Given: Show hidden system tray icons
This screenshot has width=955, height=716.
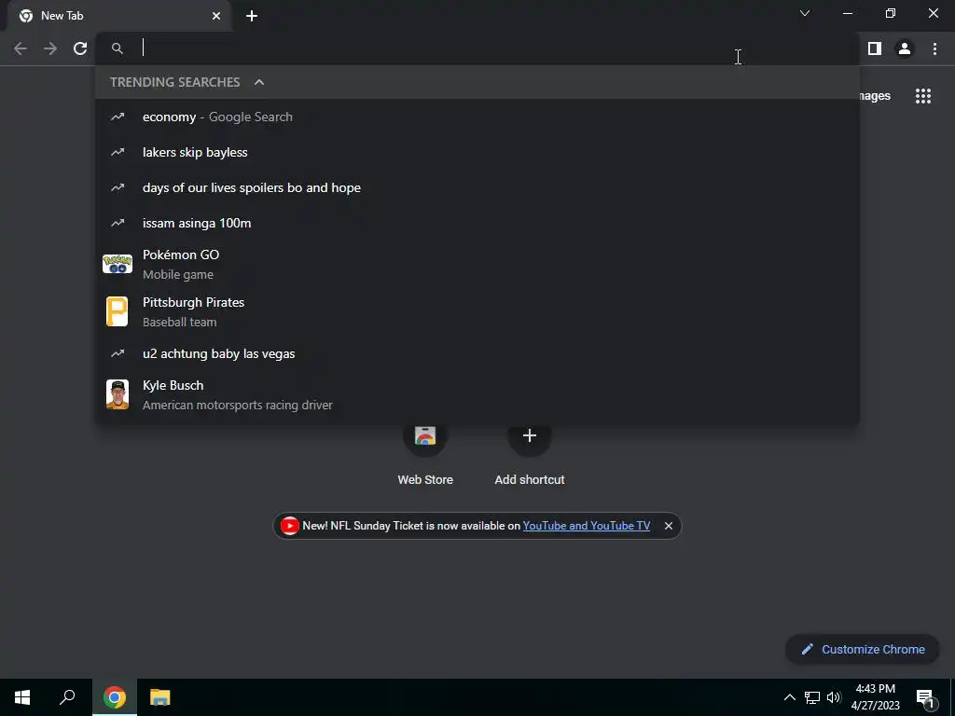Looking at the screenshot, I should tap(789, 697).
